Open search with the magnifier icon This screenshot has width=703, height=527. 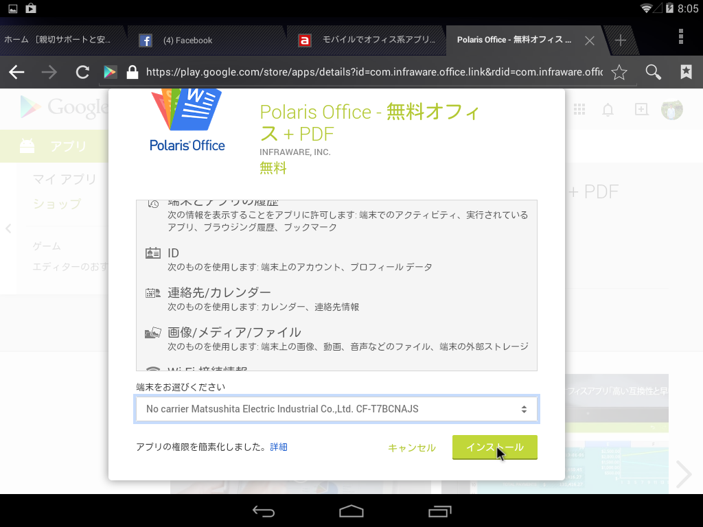tap(654, 72)
